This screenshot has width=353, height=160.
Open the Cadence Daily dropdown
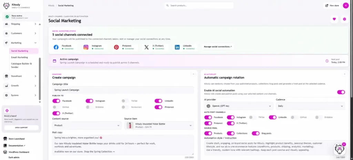point(311,106)
